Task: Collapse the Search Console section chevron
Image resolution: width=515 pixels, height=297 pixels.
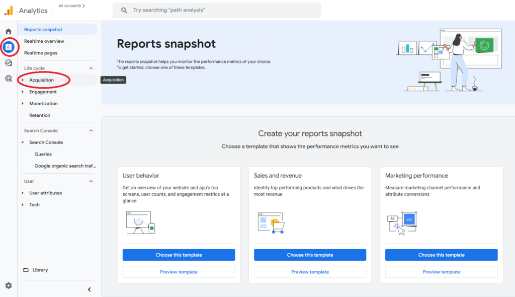Action: (x=91, y=131)
